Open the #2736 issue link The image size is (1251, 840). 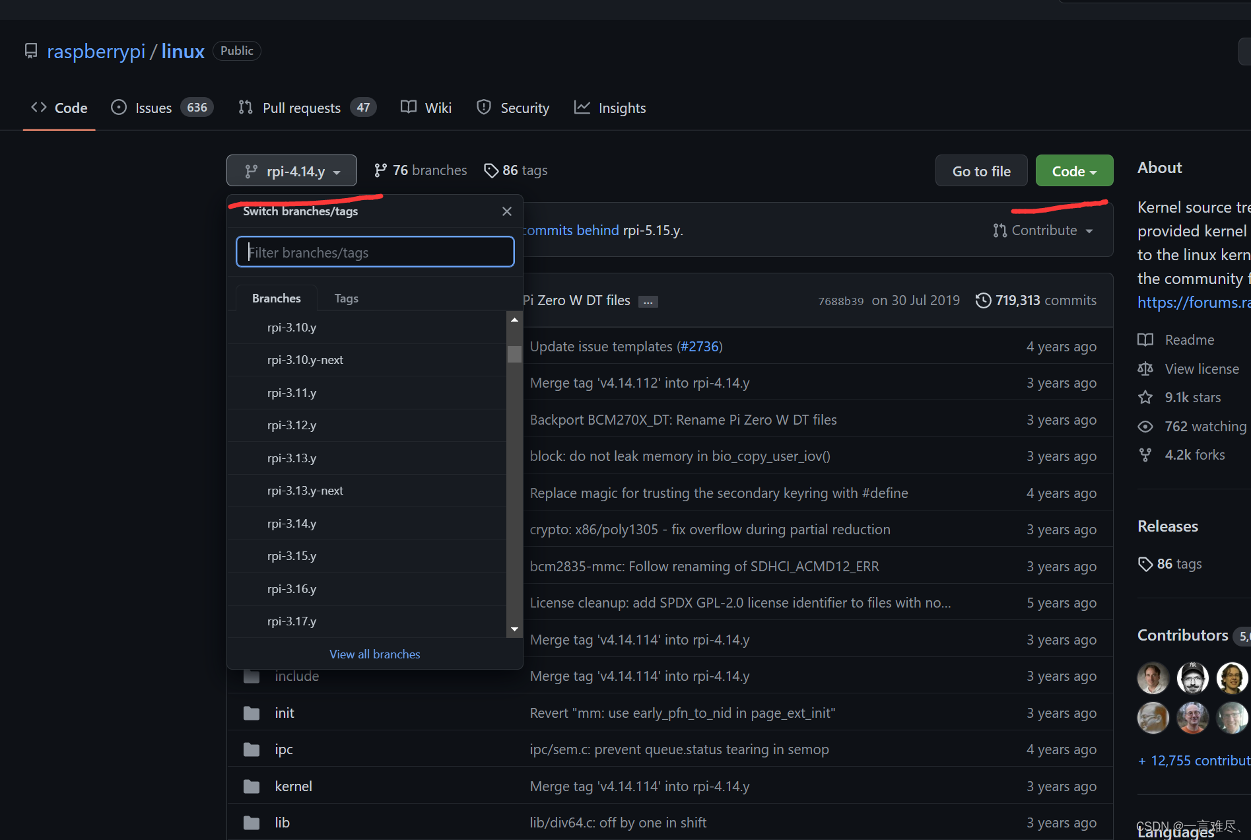point(699,347)
